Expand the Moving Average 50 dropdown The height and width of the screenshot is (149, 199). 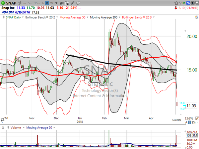(x=88, y=17)
